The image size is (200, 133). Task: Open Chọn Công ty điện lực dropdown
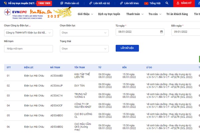28,33
